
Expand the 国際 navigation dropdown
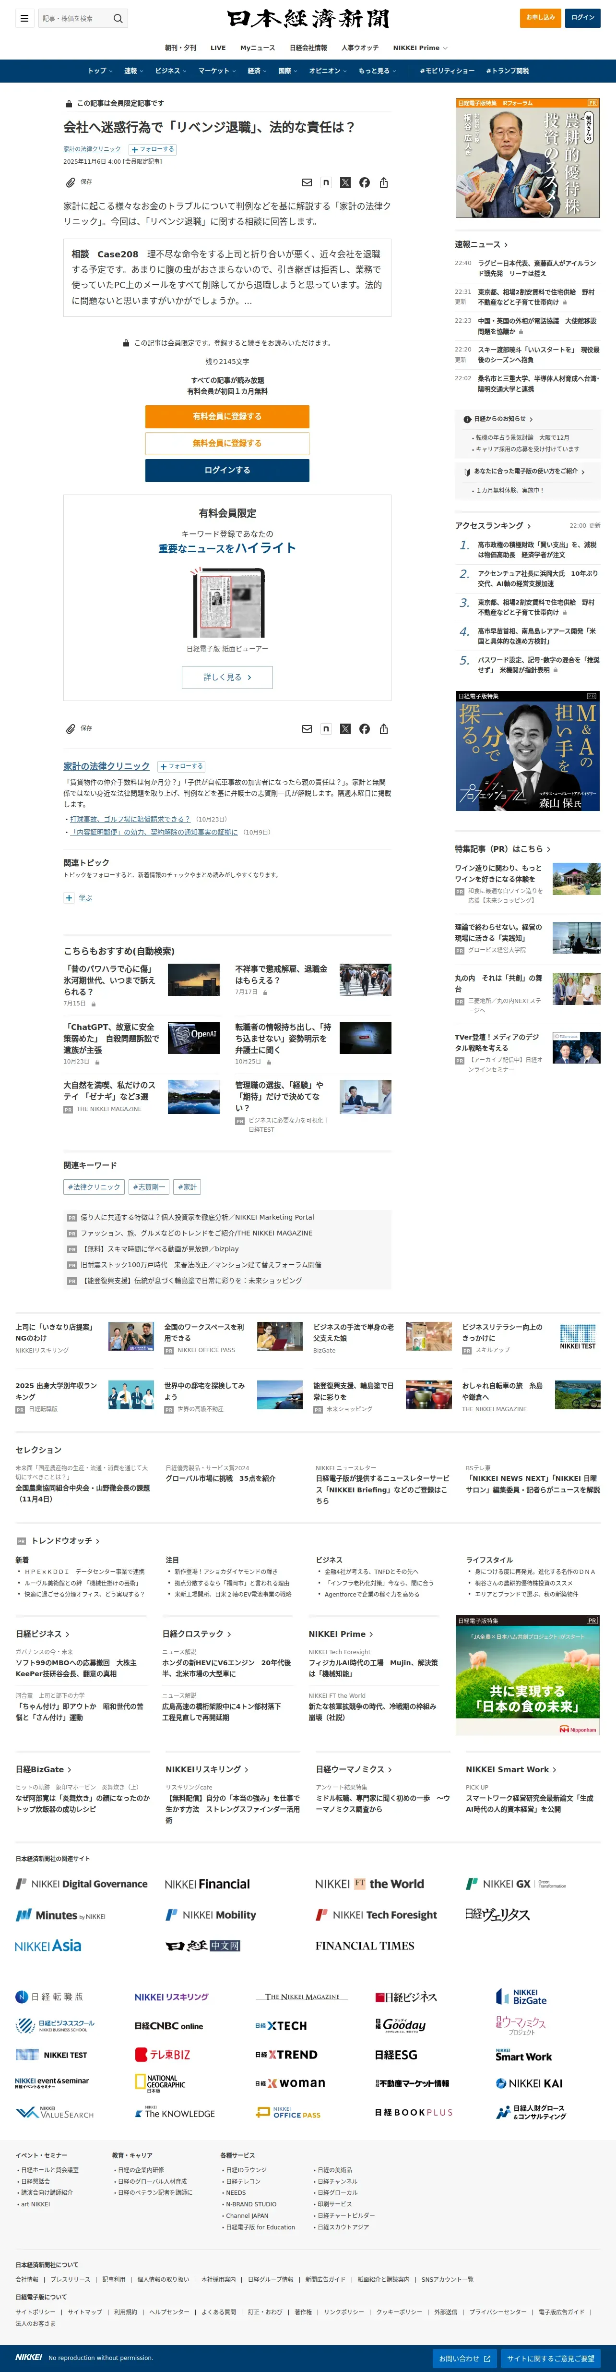[288, 71]
